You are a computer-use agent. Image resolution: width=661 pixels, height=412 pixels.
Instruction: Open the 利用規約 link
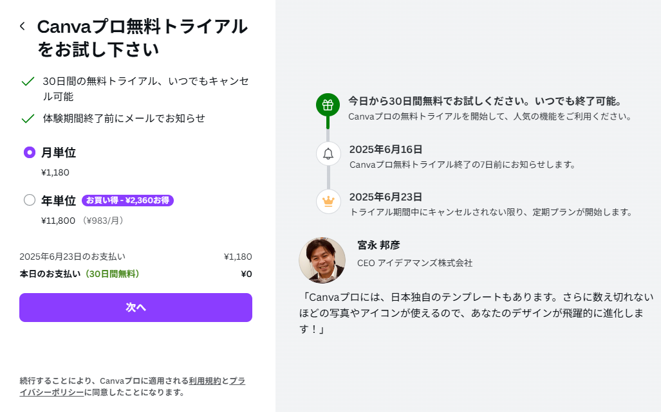[205, 381]
